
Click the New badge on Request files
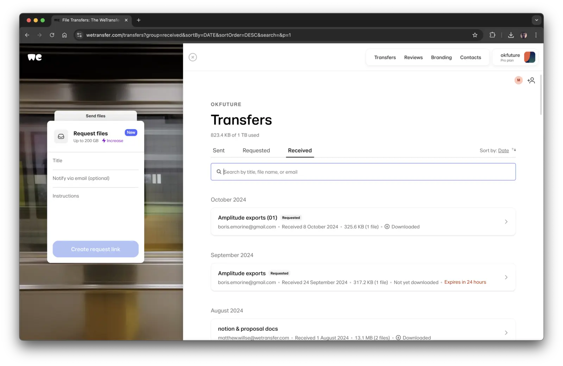[131, 132]
